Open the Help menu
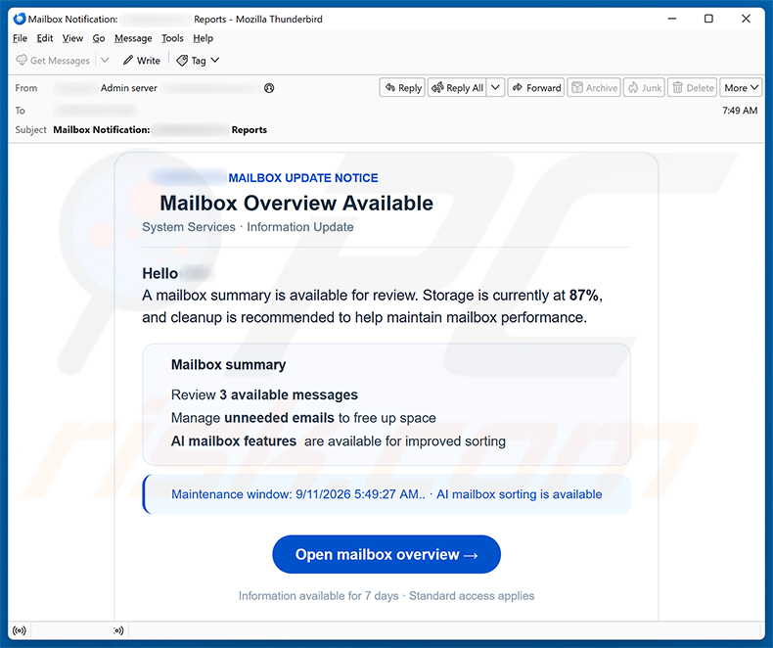 pos(203,38)
